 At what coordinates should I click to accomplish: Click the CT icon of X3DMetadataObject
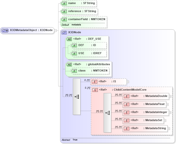click(5, 30)
